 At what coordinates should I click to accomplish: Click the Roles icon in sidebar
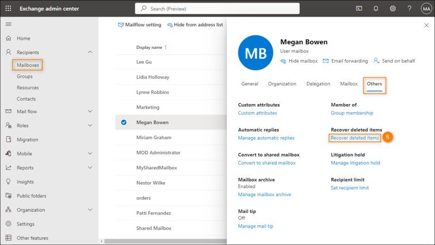pos(9,125)
